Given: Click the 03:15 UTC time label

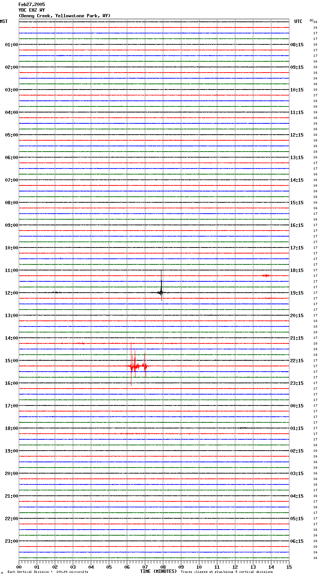Looking at the screenshot, I should 297,474.
